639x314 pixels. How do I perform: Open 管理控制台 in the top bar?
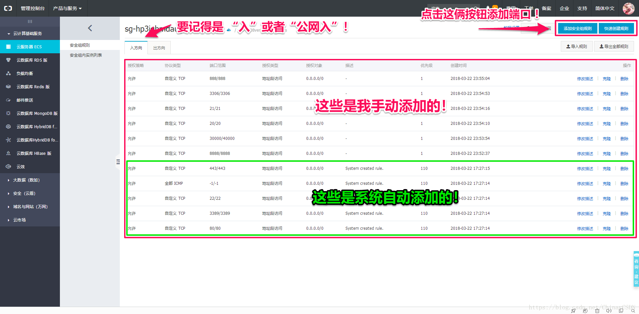coord(33,8)
